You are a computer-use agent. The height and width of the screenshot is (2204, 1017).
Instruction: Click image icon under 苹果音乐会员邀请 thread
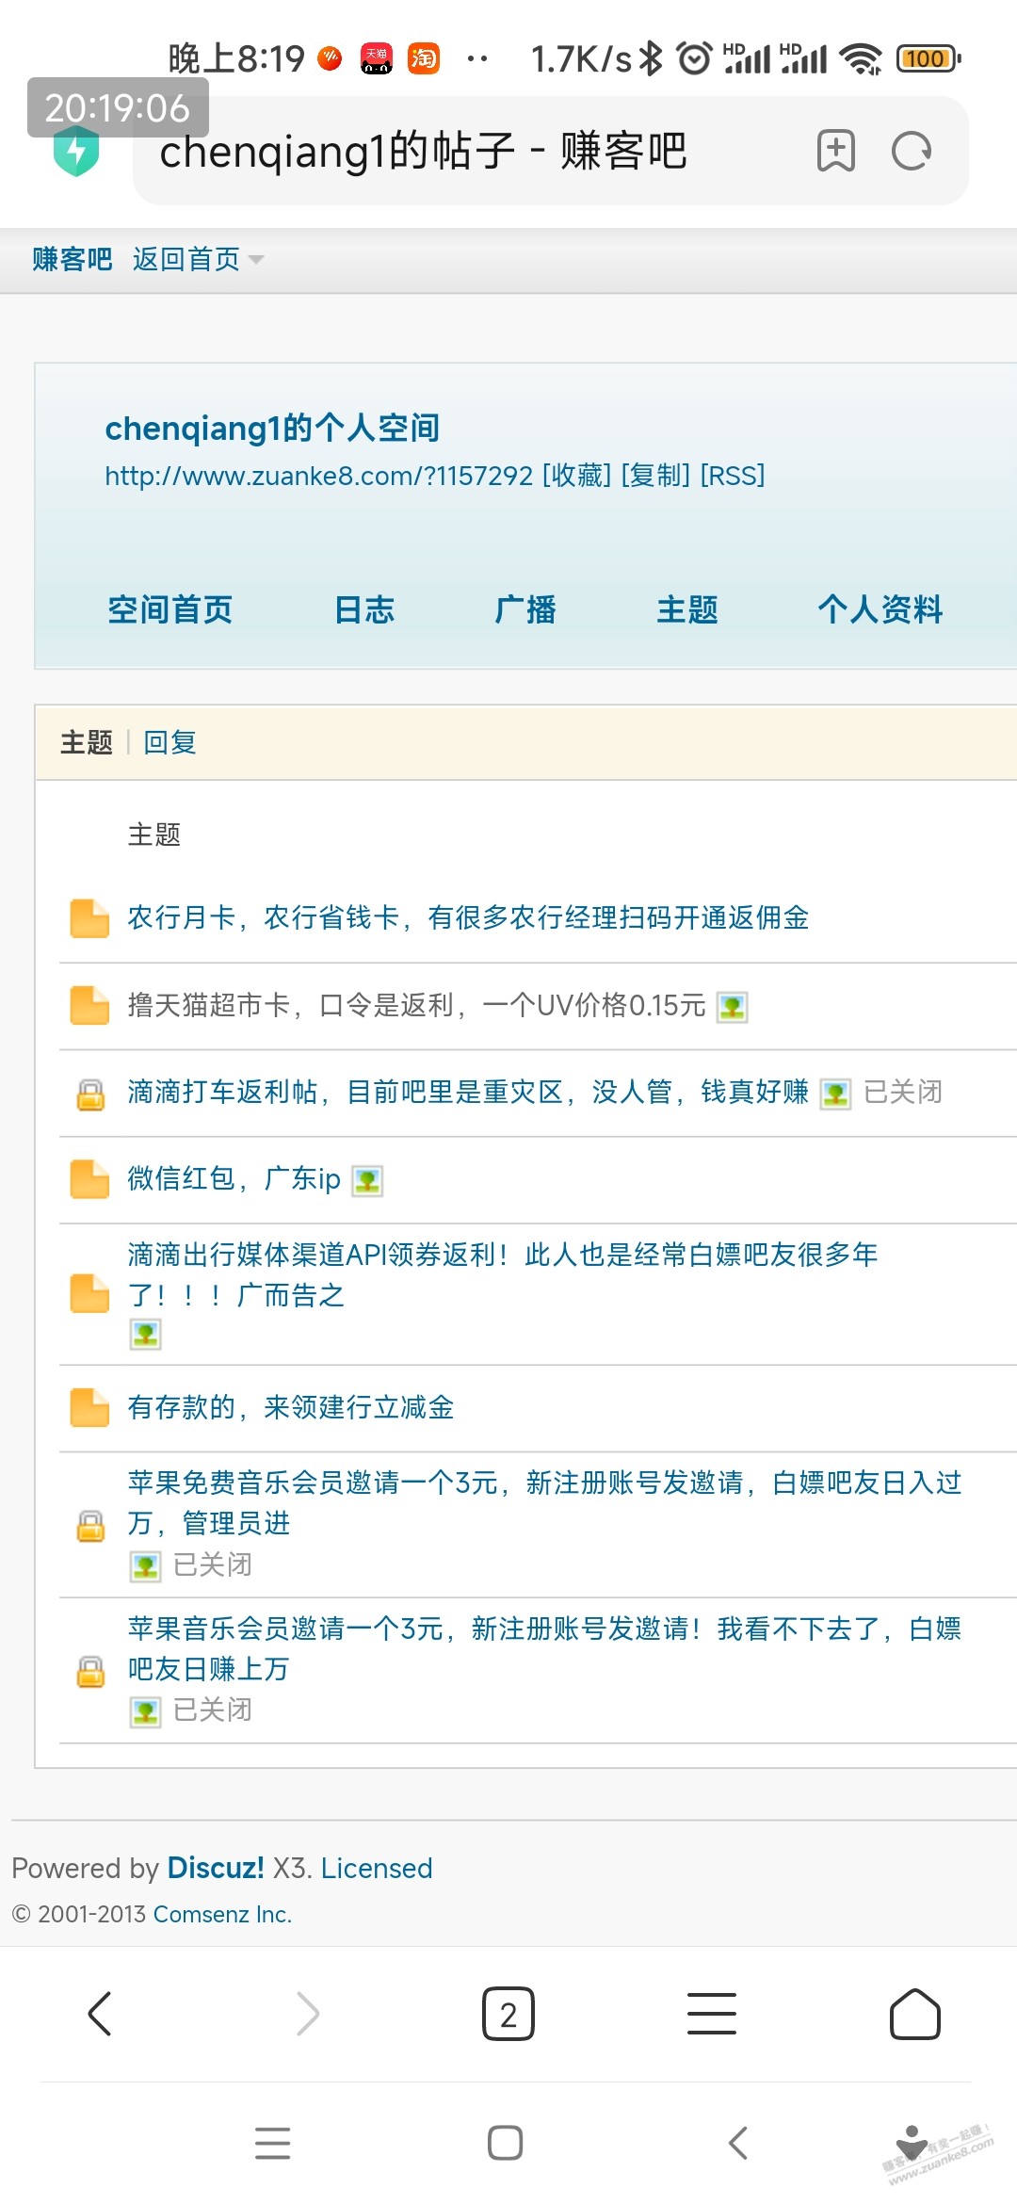tap(146, 1711)
